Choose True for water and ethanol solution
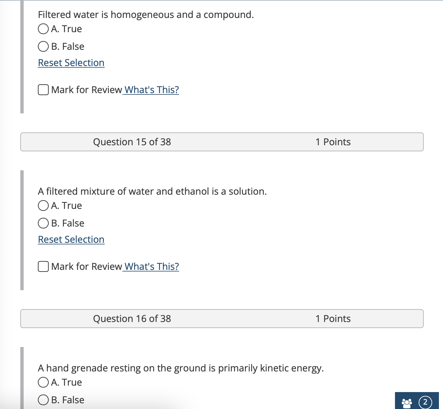 (43, 206)
